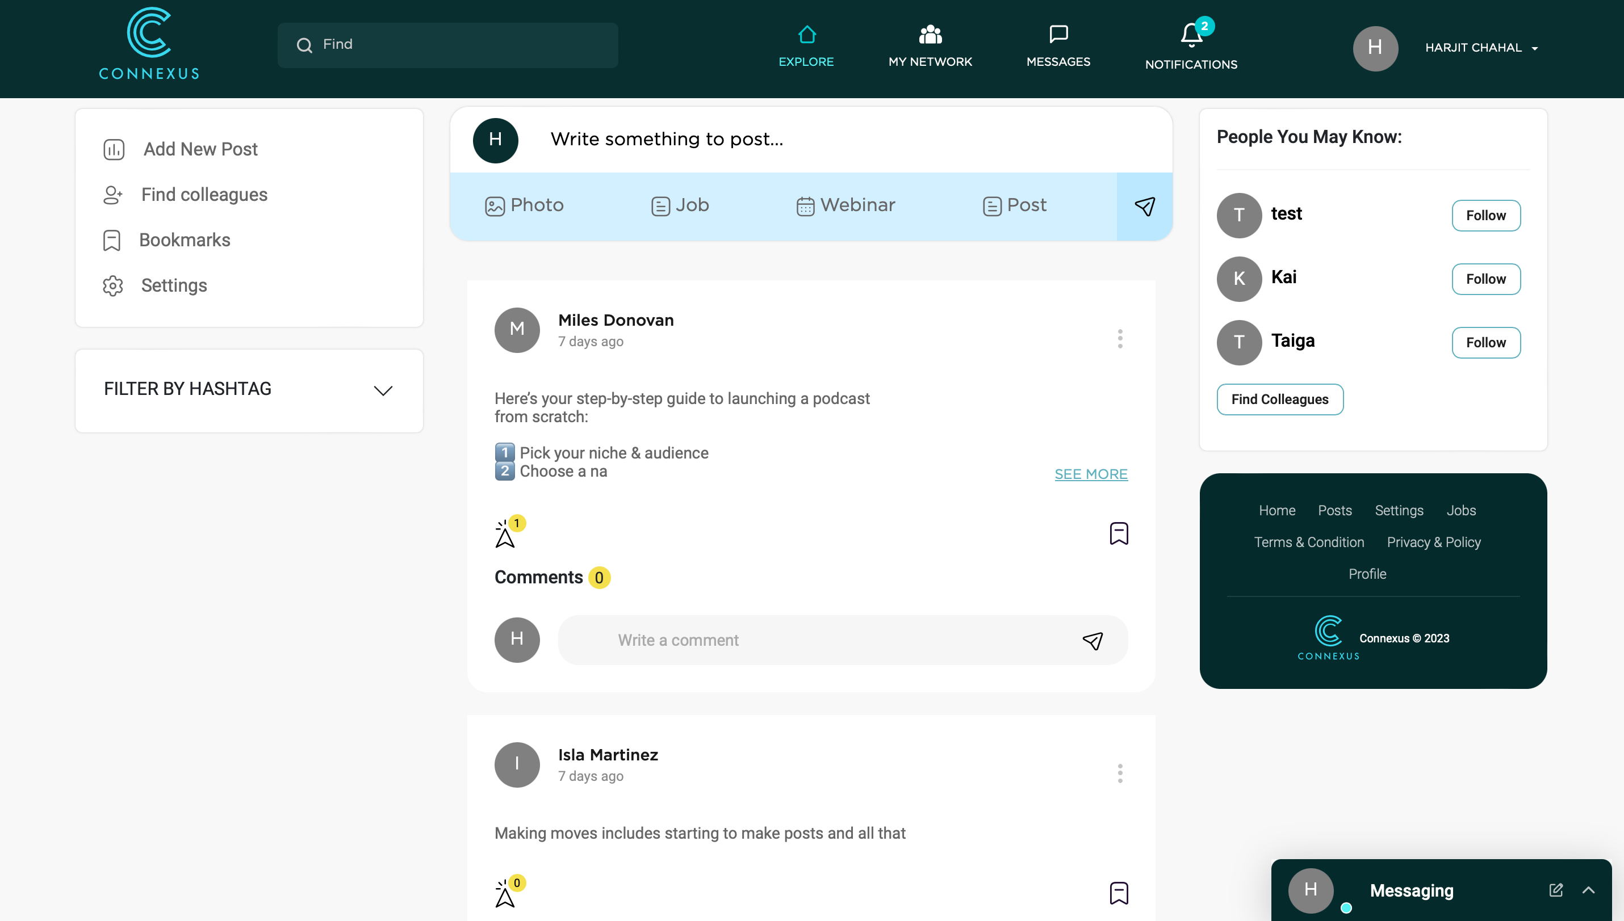
Task: Open Notifications bell icon
Action: (x=1191, y=34)
